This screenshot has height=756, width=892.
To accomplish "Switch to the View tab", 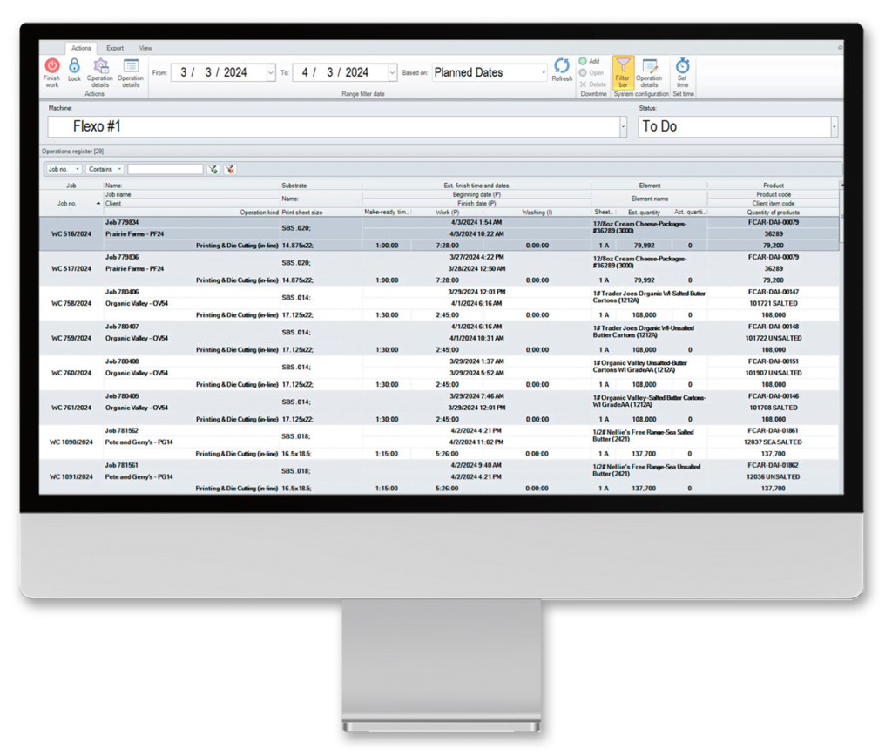I will click(145, 48).
